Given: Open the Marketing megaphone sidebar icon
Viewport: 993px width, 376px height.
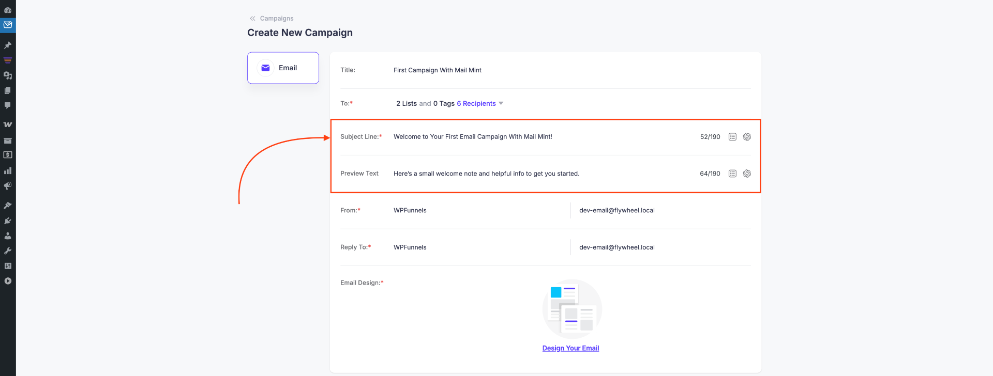Looking at the screenshot, I should coord(8,185).
